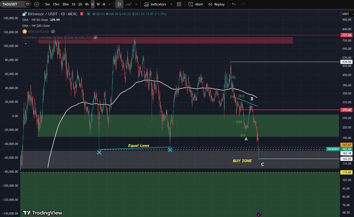Viewport: 354px width, 217px height.
Task: Create an Alert from the toolbar
Action: click(195, 4)
